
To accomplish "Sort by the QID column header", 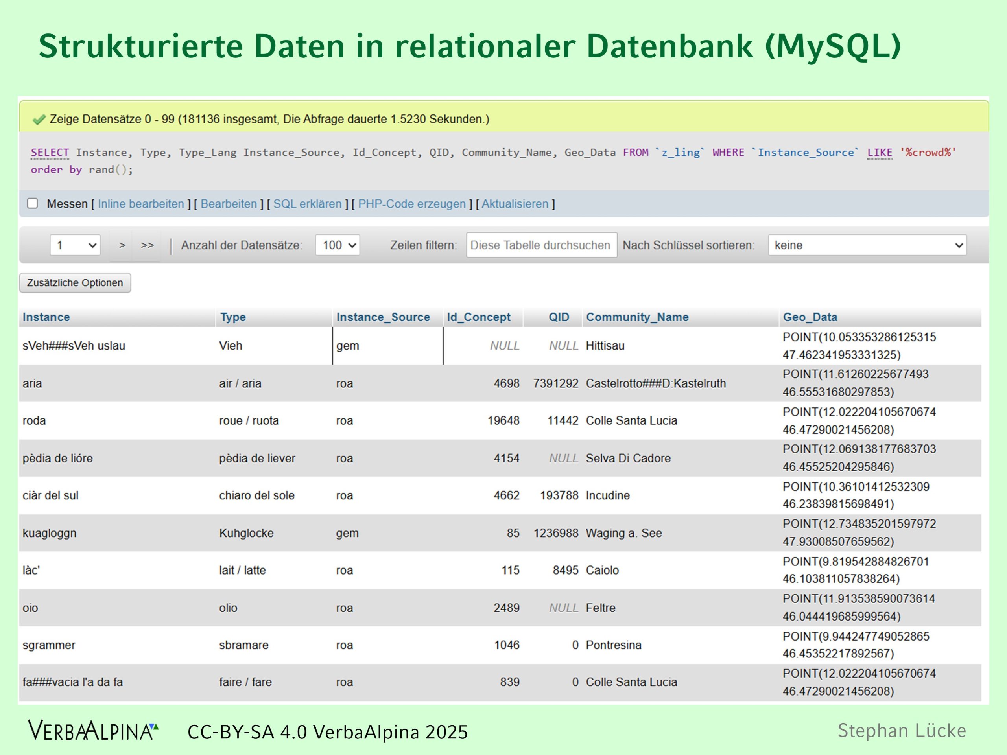I will coord(559,317).
